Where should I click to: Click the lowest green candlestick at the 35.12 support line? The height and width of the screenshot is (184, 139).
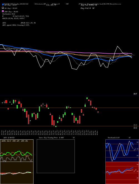(56, 126)
